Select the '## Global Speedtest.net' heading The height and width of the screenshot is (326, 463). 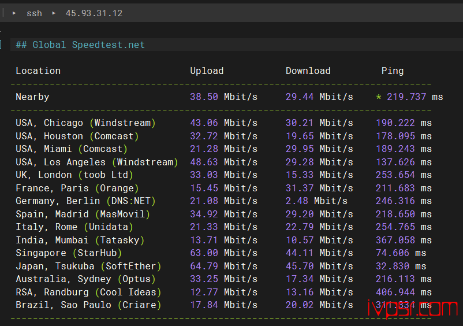click(x=80, y=45)
